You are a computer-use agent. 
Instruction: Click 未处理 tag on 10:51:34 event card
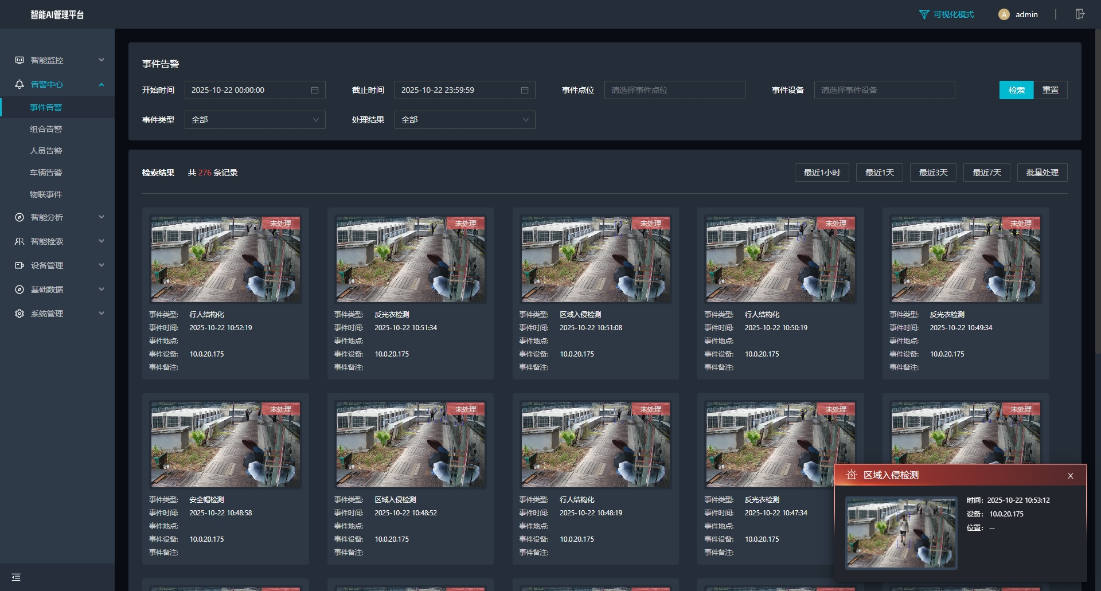pos(466,224)
